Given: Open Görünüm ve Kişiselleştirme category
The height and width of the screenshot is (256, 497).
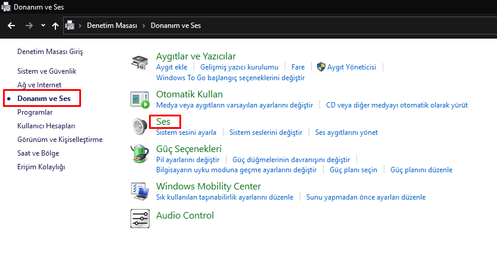Looking at the screenshot, I should coord(60,140).
